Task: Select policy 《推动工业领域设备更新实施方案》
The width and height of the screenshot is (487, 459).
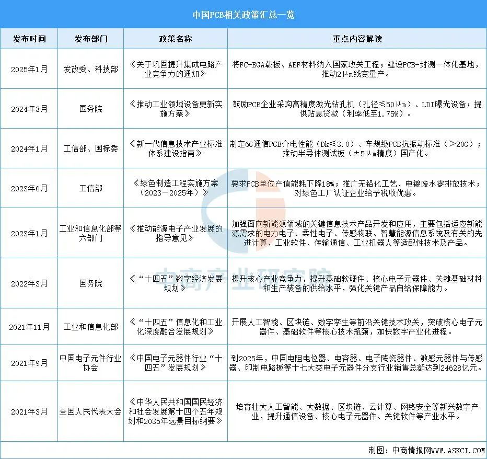Action: pos(175,109)
